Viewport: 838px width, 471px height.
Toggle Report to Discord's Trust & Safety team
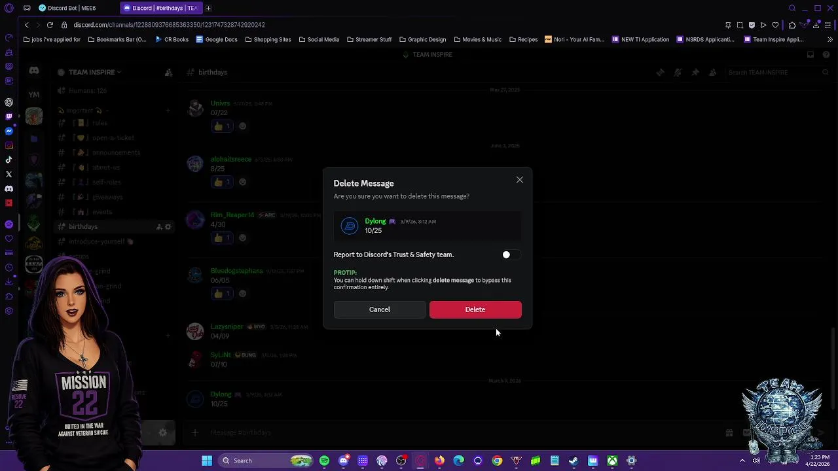click(x=511, y=254)
